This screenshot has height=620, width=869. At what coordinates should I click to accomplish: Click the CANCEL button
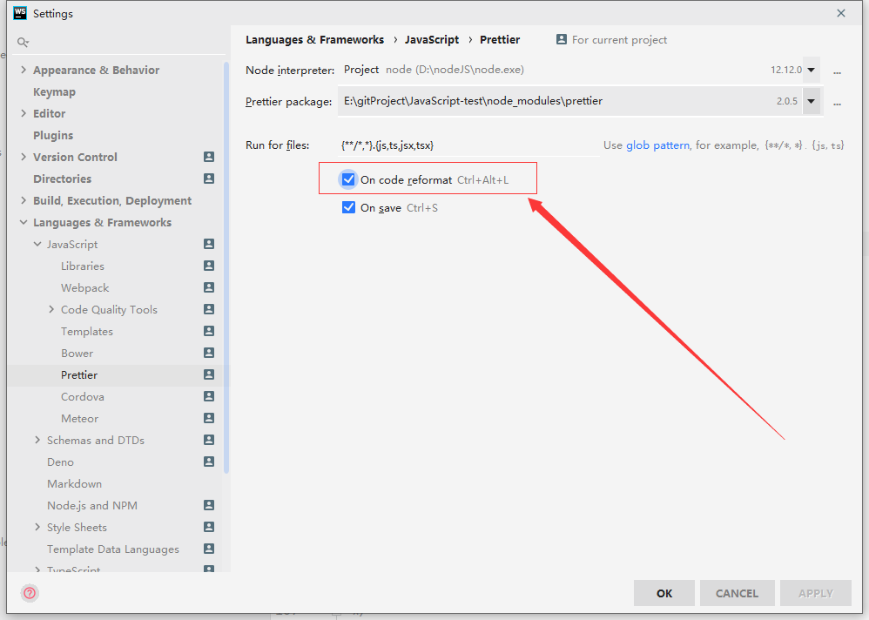coord(737,593)
